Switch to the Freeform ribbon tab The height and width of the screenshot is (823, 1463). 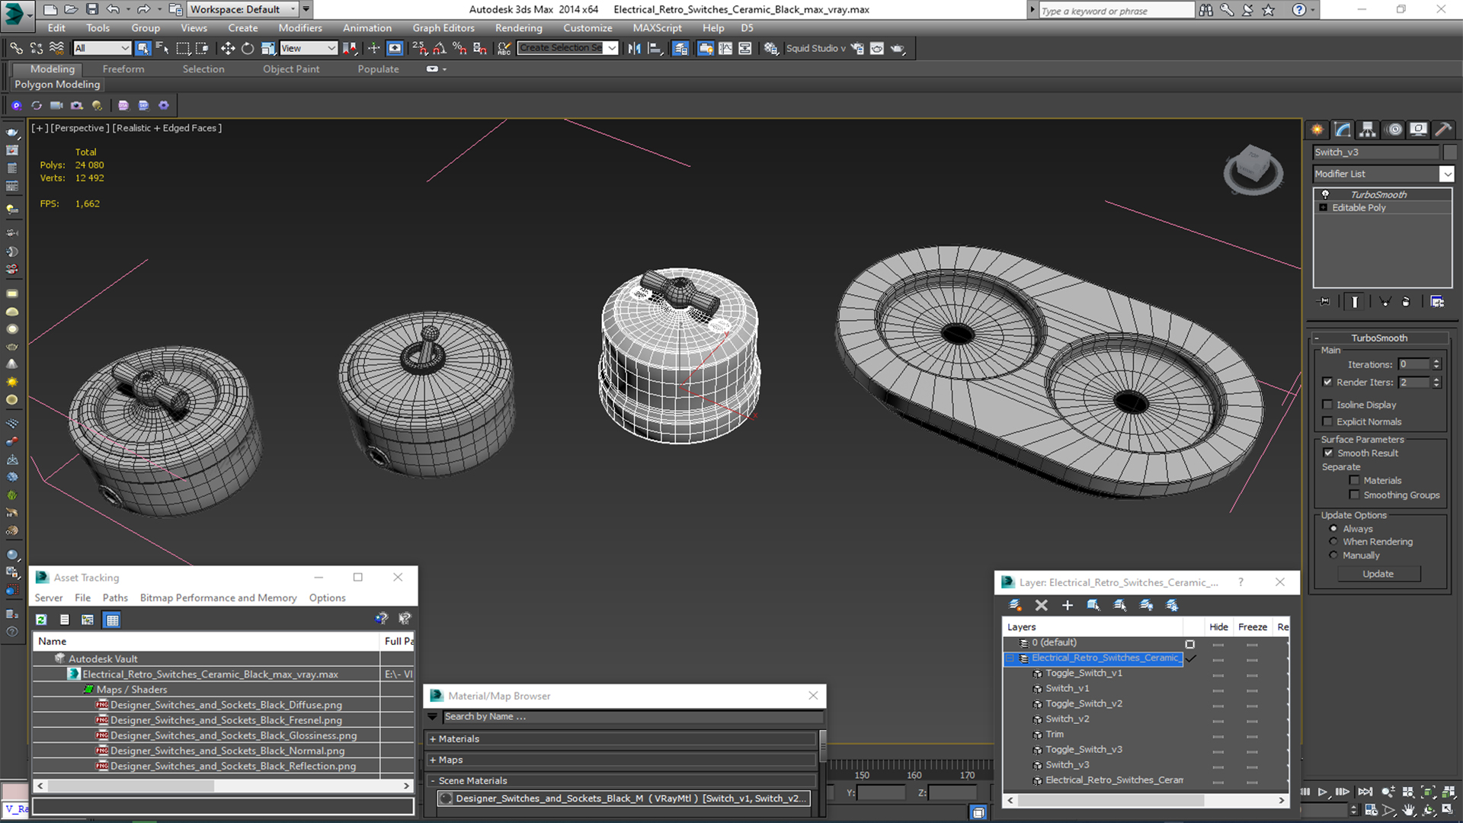click(x=123, y=69)
